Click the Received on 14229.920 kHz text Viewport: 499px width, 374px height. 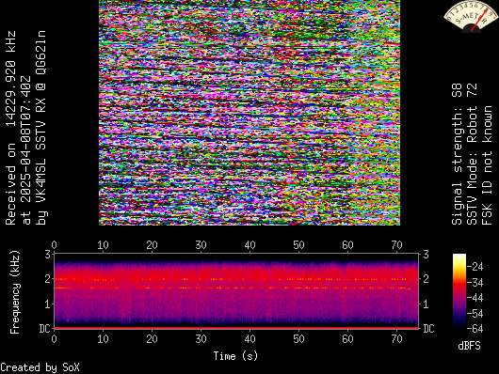click(x=10, y=128)
